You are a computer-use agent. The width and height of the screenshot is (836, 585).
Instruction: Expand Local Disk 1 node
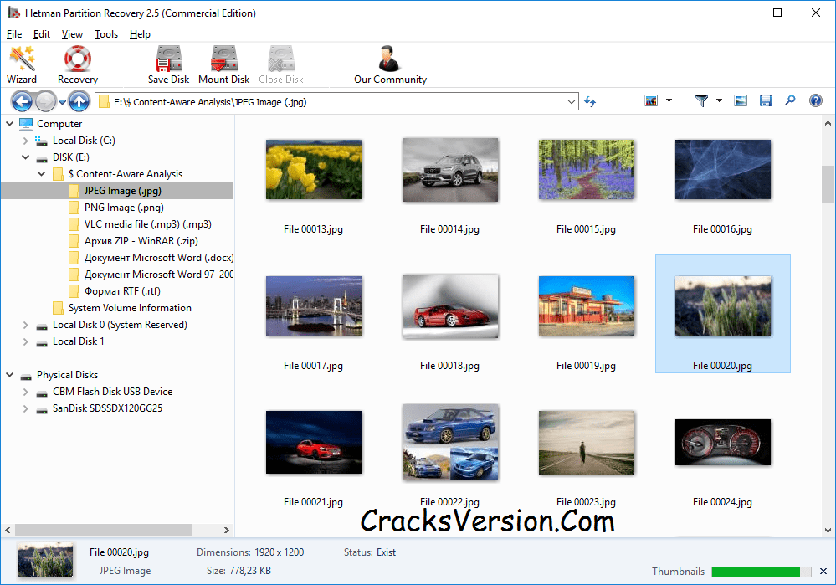pyautogui.click(x=26, y=341)
